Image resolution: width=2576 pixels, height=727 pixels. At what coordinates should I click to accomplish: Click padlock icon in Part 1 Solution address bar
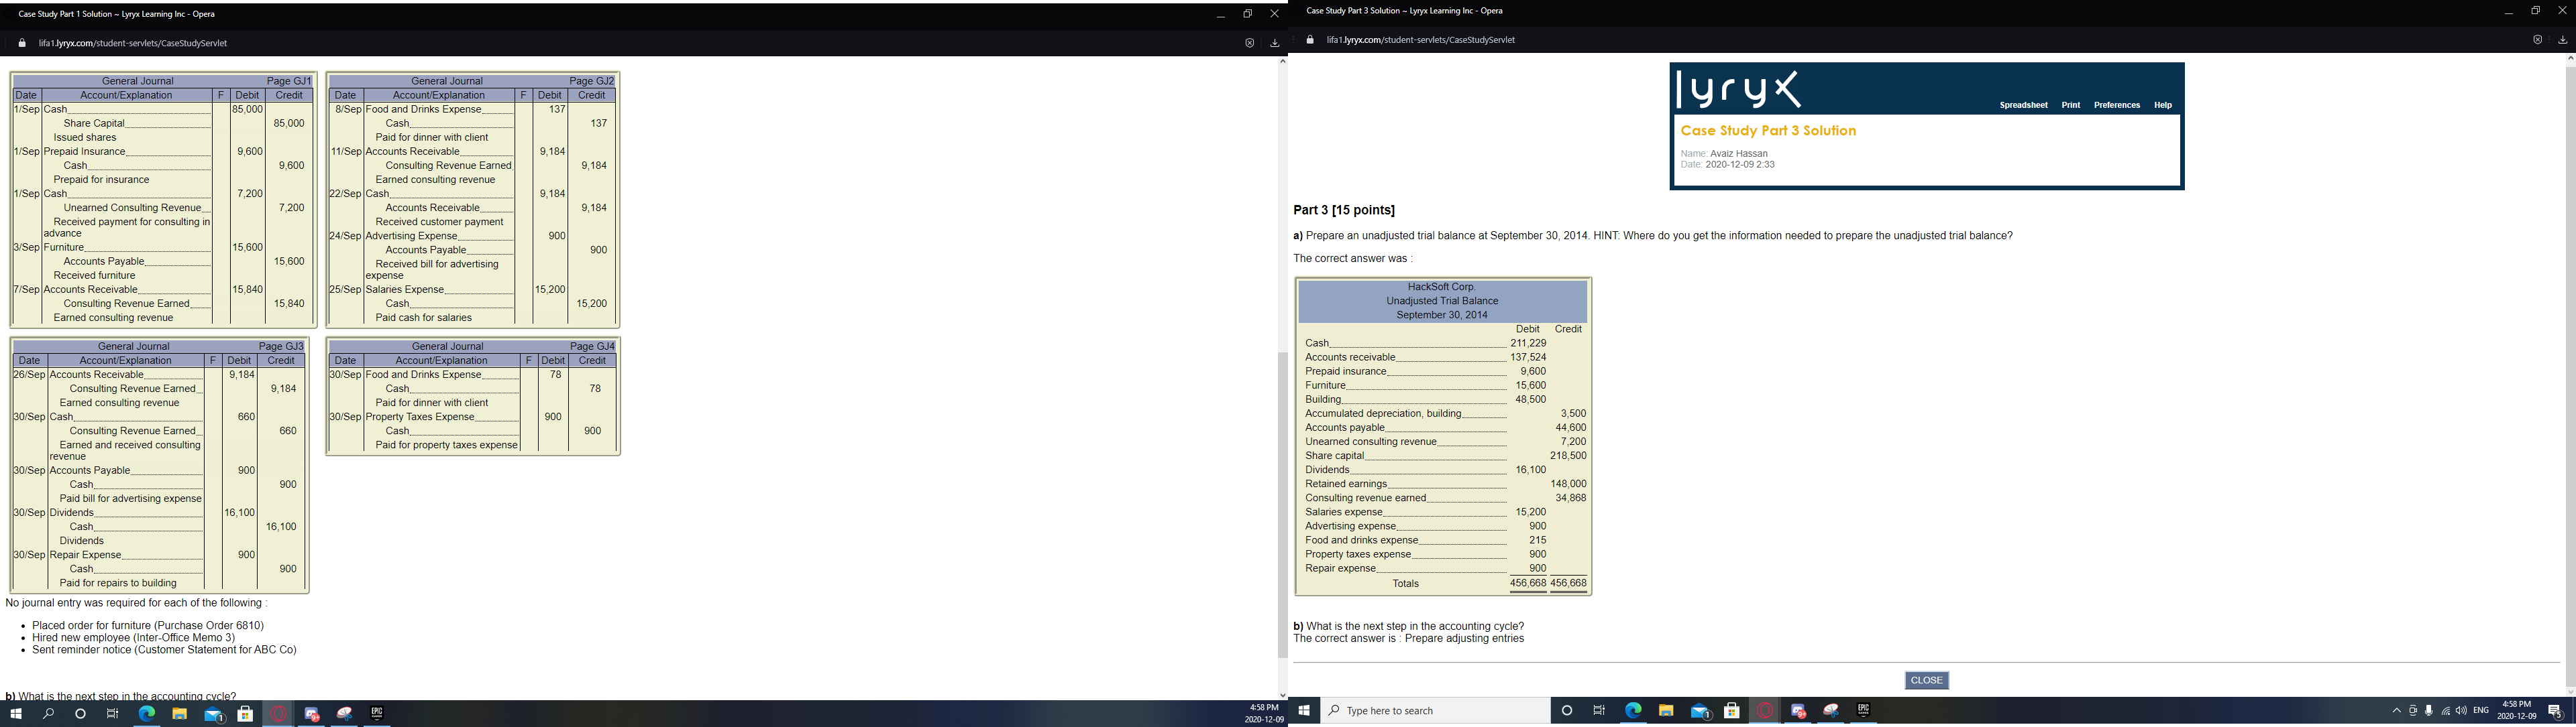tap(21, 43)
